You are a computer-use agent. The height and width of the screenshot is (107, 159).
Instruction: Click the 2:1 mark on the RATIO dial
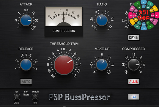point(92,19)
